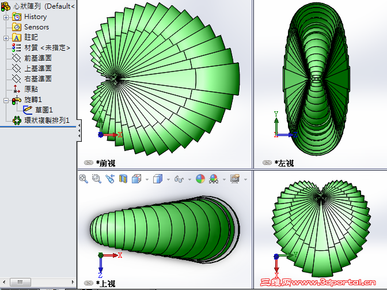Click the panel collapse handle arrows
Viewport: 387px width, 290px height.
pyautogui.click(x=79, y=131)
